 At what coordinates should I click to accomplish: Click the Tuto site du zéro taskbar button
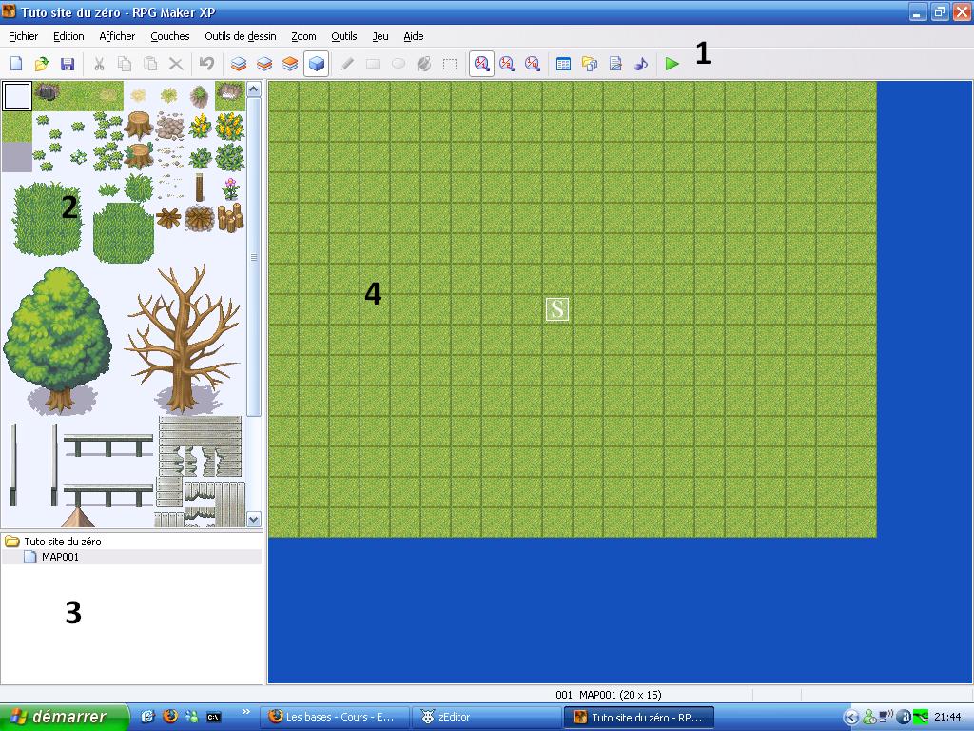[639, 717]
